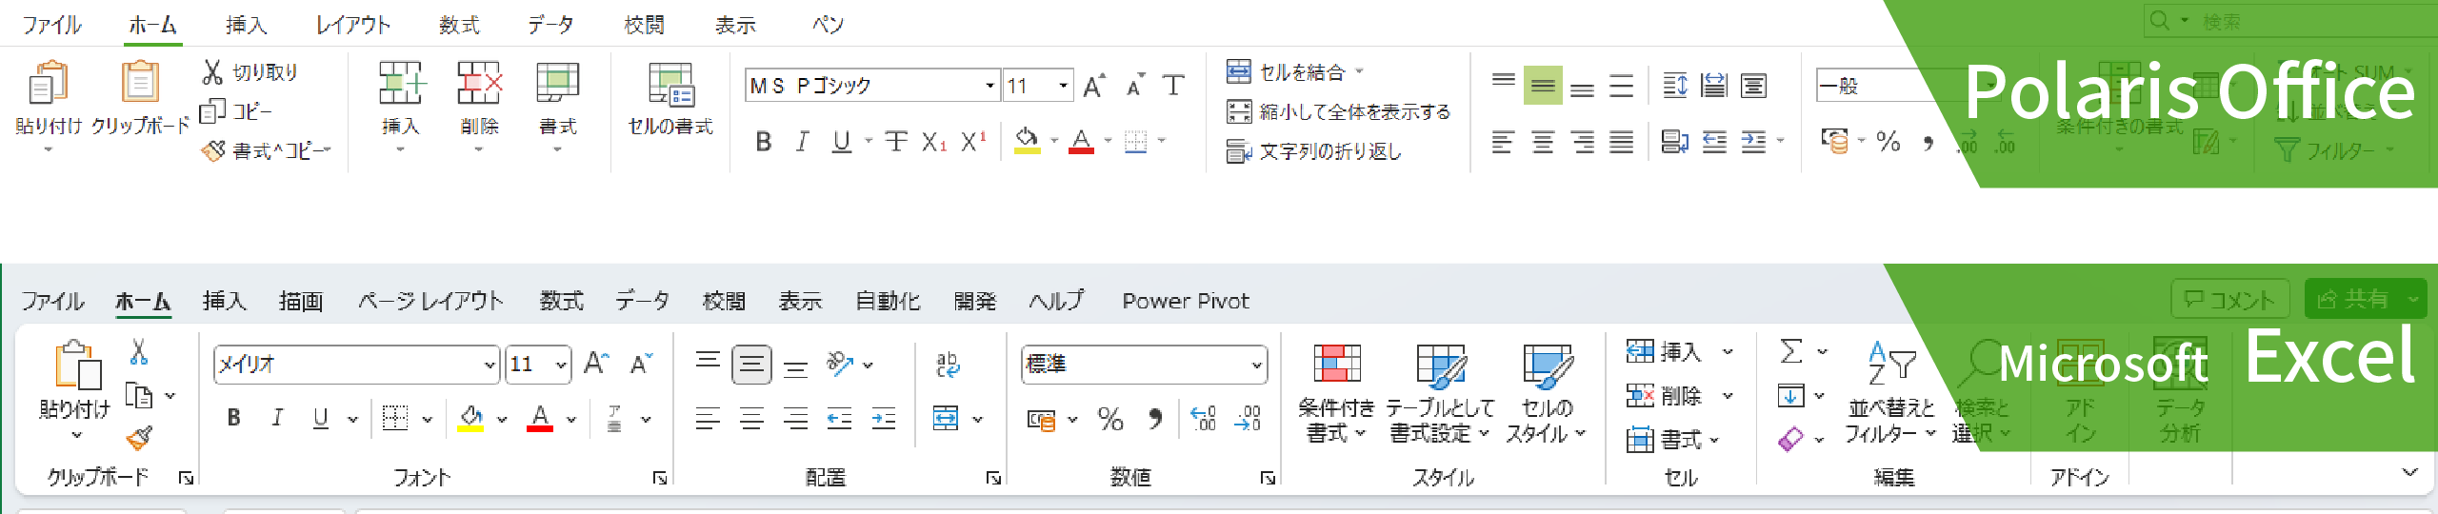
Task: Open Excel number format 標準 dropdown
Action: coord(1256,365)
